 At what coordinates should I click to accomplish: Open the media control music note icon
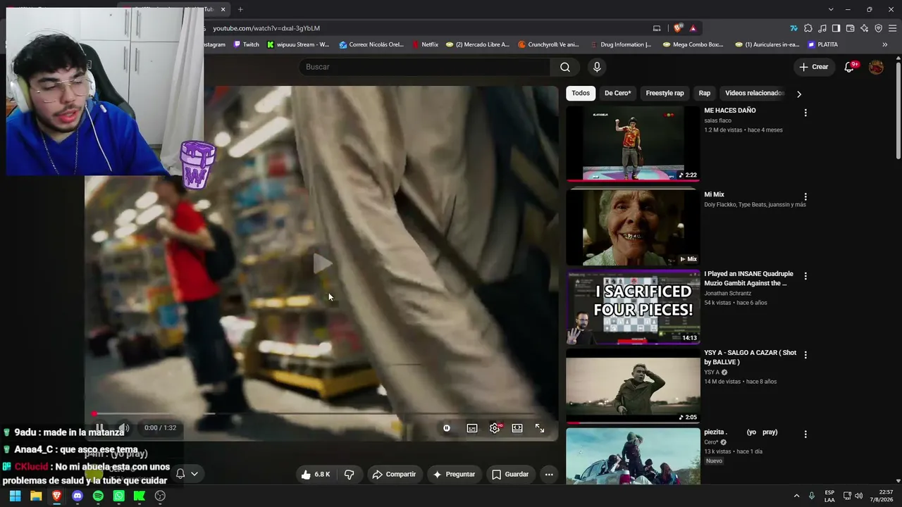822,28
